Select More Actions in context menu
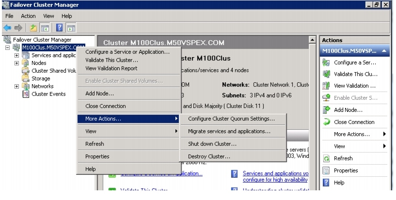 [x=128, y=119]
